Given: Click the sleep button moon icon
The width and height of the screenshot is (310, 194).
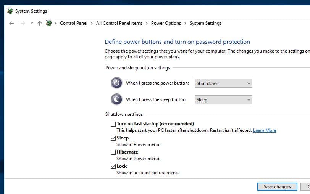Looking at the screenshot, I should coord(116,99).
